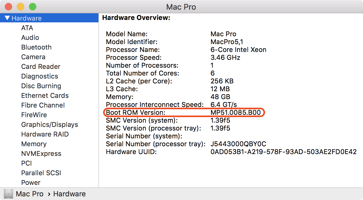363x200 pixels.
Task: Select the Hardware category in sidebar
Action: pyautogui.click(x=49, y=18)
